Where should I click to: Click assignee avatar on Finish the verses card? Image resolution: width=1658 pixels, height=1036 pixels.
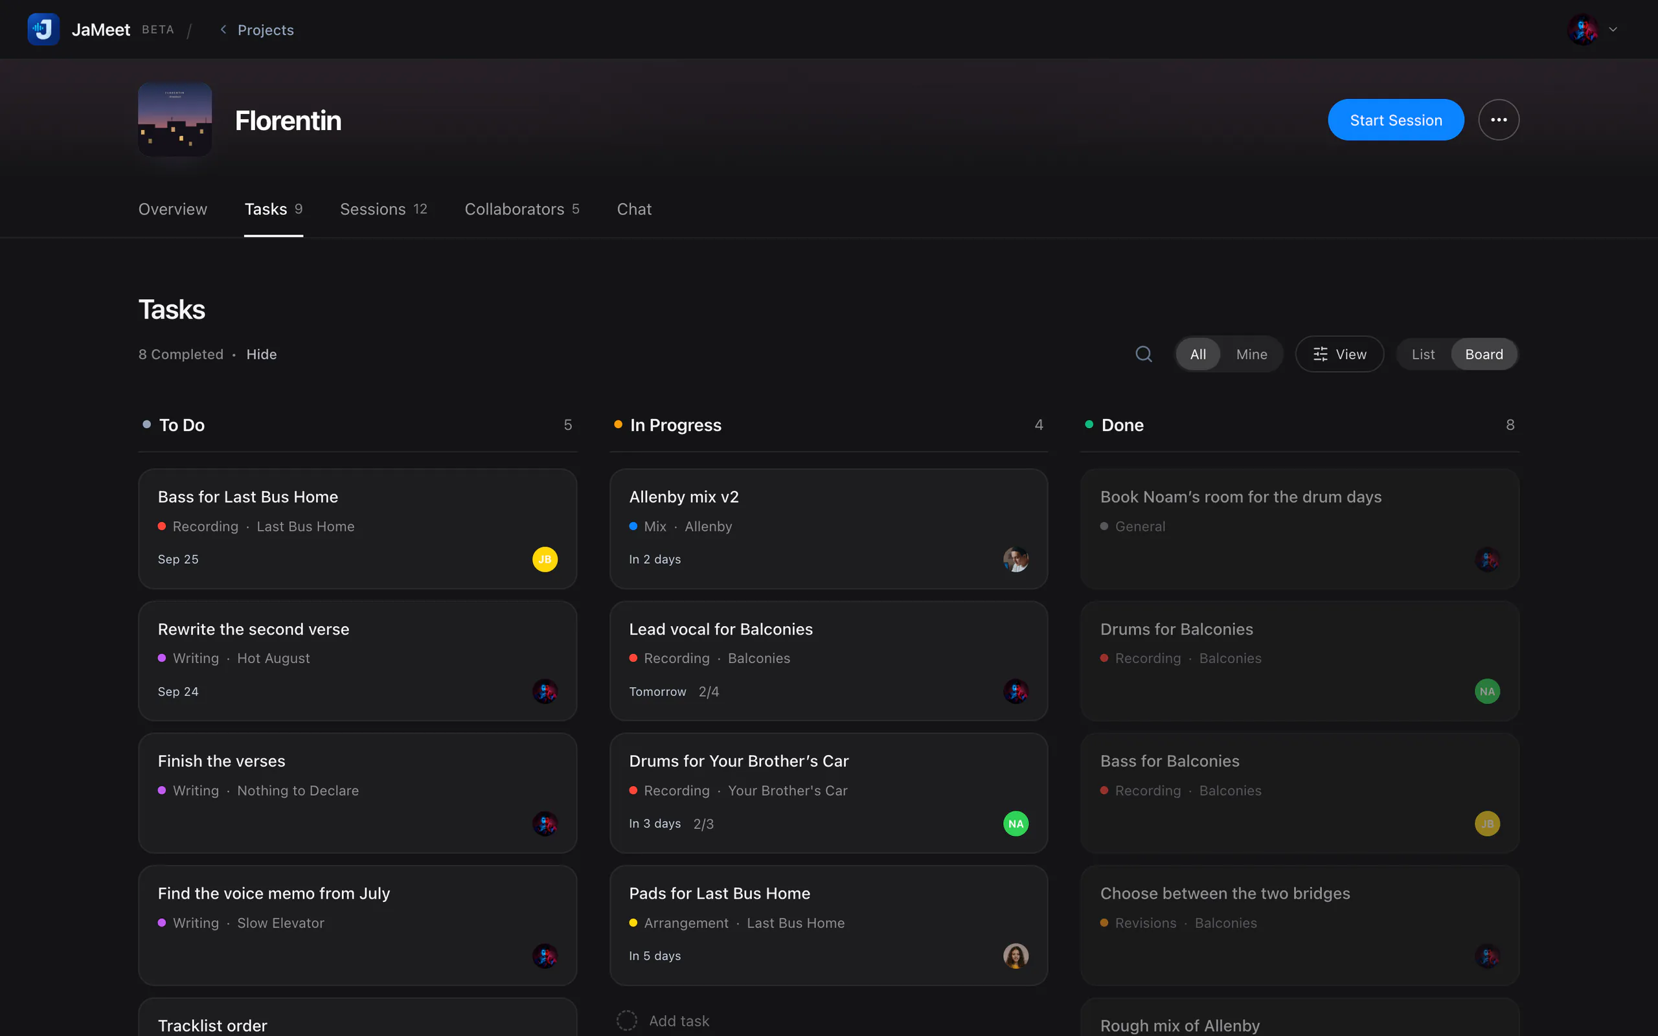[545, 824]
